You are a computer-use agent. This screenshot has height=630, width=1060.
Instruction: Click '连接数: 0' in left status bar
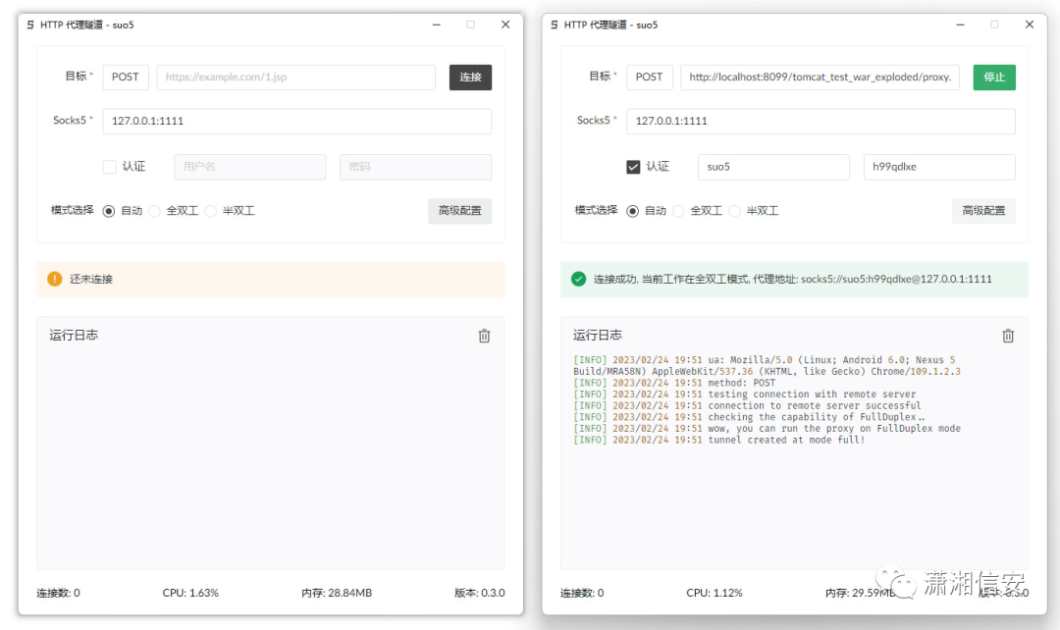58,593
